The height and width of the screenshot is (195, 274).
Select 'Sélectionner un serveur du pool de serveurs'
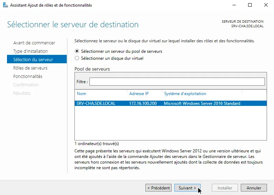pos(77,51)
